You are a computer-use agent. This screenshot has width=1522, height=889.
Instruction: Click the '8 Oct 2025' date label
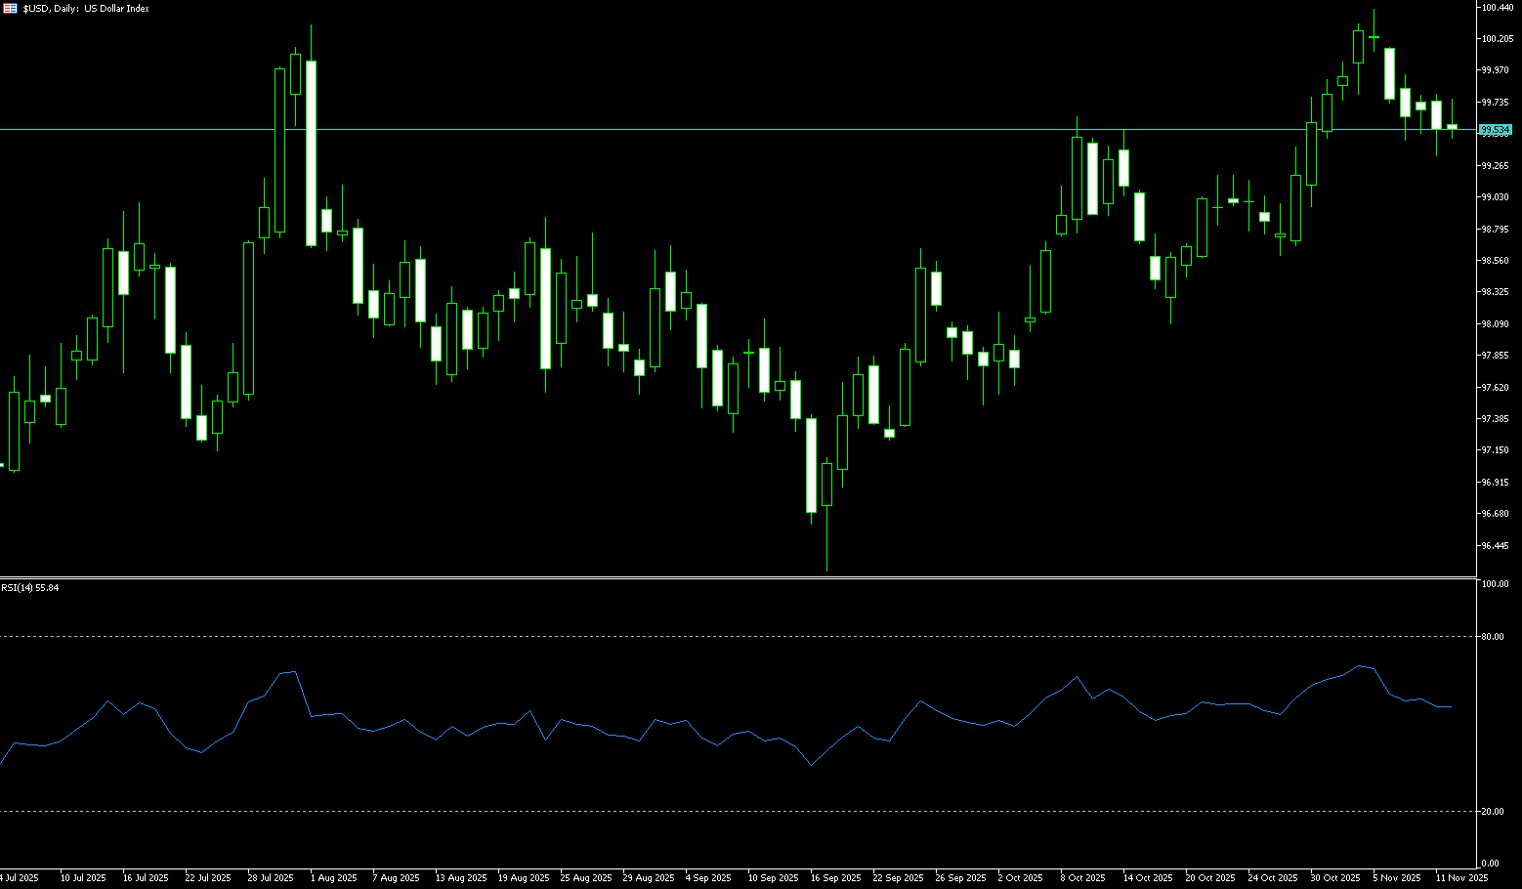coord(1081,878)
